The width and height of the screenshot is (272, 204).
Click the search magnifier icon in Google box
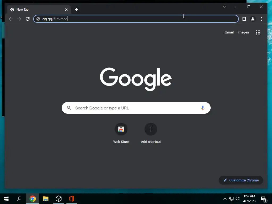tap(69, 108)
